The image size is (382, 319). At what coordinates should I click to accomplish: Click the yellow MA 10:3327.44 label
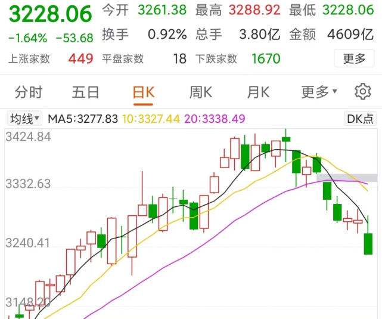151,119
